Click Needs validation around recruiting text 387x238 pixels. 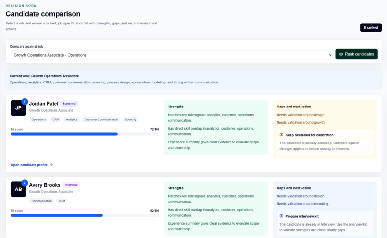click(x=303, y=204)
